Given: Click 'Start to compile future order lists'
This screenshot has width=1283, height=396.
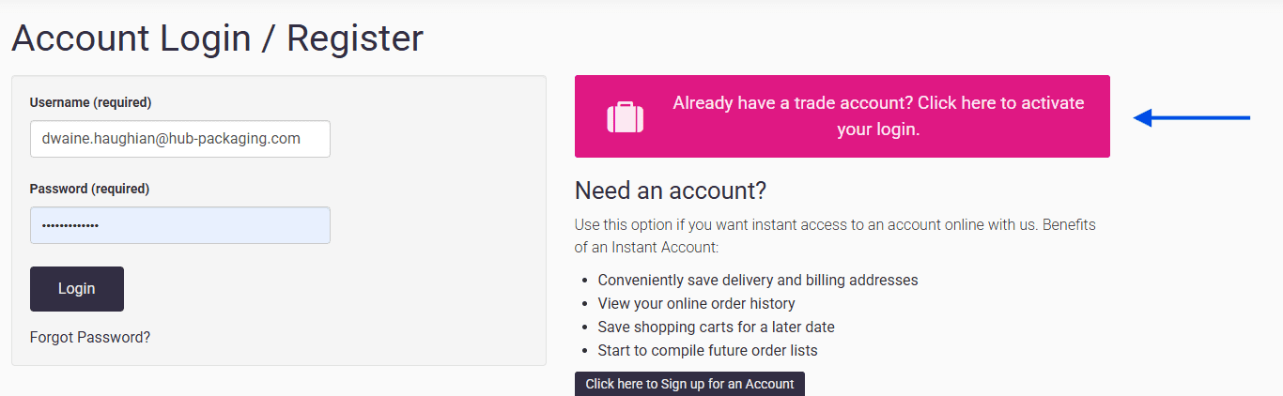Looking at the screenshot, I should click(707, 350).
